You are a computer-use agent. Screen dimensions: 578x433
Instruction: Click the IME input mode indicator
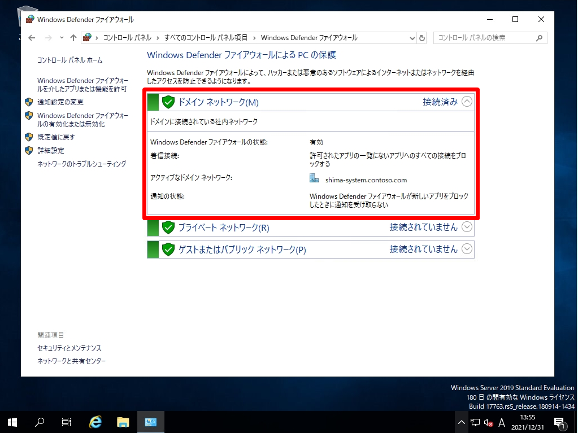pos(502,422)
